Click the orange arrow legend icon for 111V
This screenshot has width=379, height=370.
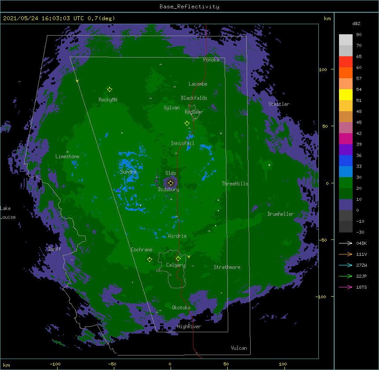point(346,254)
